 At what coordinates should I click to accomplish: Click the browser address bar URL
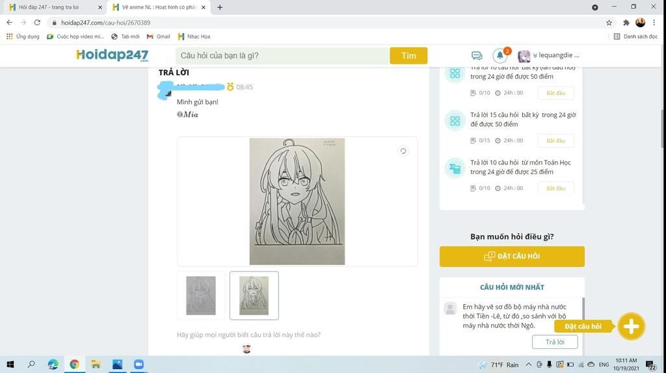point(106,23)
